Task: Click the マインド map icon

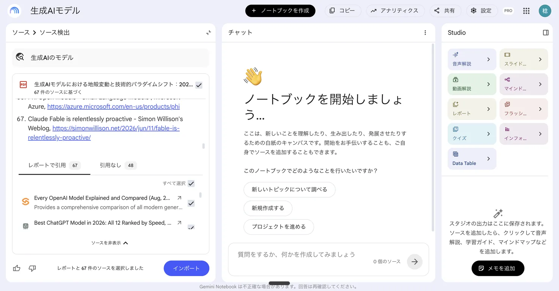Action: click(507, 80)
